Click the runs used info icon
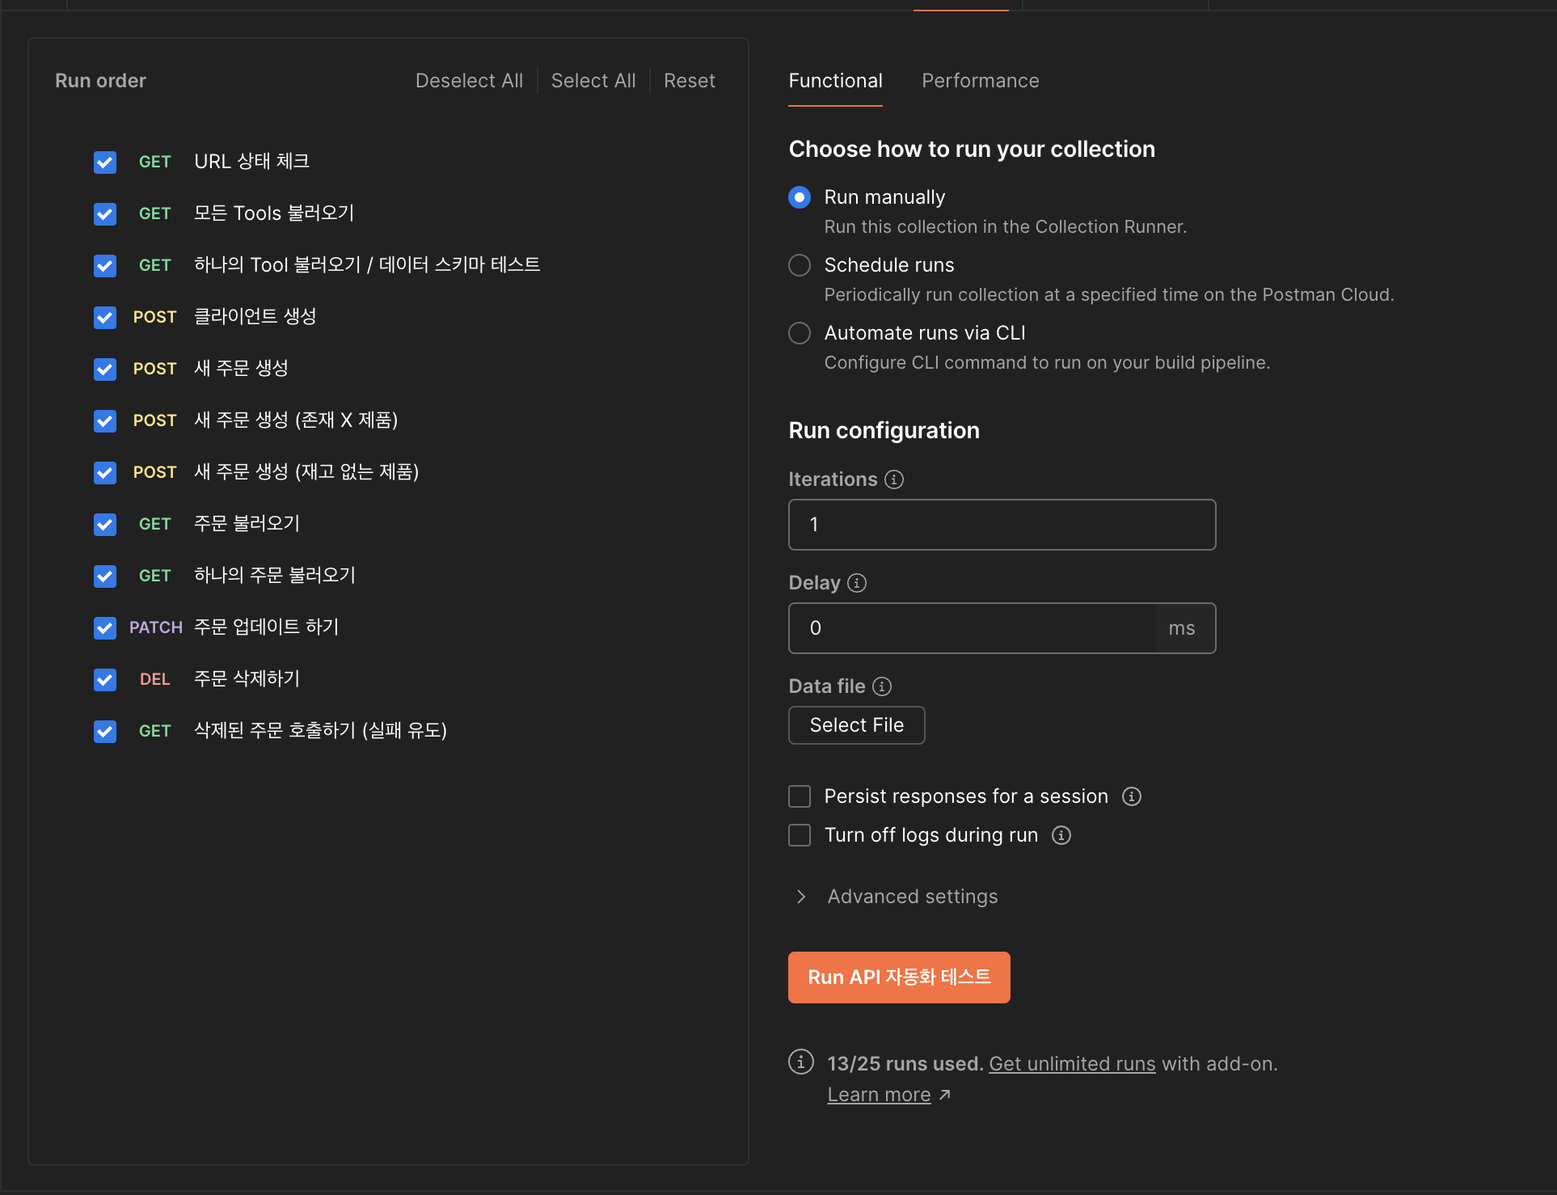The width and height of the screenshot is (1557, 1195). (801, 1062)
